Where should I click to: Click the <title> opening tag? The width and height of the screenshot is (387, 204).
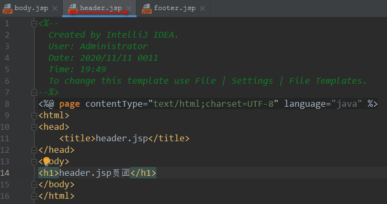click(x=77, y=138)
